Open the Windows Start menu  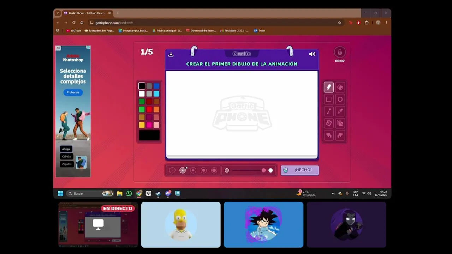[x=60, y=193]
